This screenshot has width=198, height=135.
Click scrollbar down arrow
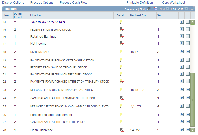(x=193, y=130)
